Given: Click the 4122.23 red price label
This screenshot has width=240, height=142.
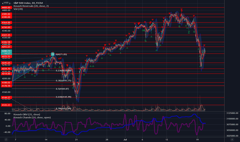Looking at the screenshot, I should point(6,105).
